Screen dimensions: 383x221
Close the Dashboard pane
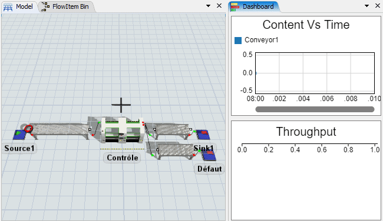(x=378, y=6)
